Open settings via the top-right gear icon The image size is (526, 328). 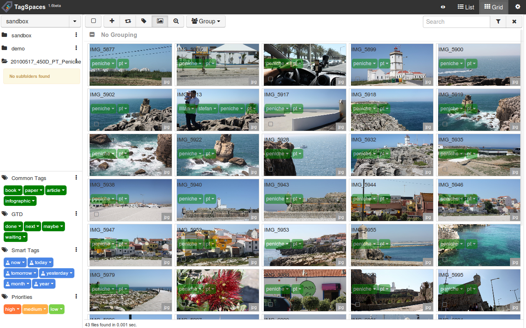(517, 7)
